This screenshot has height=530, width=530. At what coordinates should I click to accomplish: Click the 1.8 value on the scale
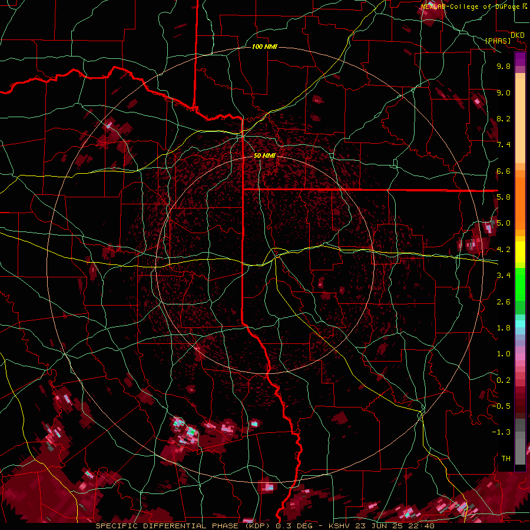(503, 328)
